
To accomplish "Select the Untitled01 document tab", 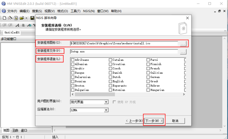I will (x=12, y=33).
